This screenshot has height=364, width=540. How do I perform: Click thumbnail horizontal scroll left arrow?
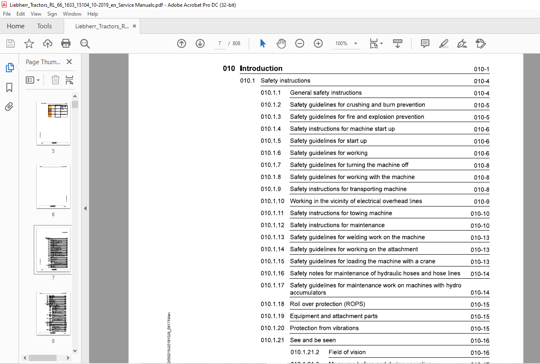(x=25, y=358)
